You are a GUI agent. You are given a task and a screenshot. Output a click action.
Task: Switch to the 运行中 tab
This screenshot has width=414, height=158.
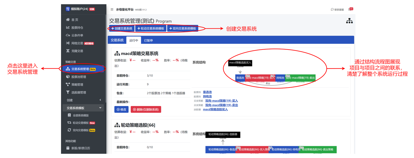click(x=134, y=40)
